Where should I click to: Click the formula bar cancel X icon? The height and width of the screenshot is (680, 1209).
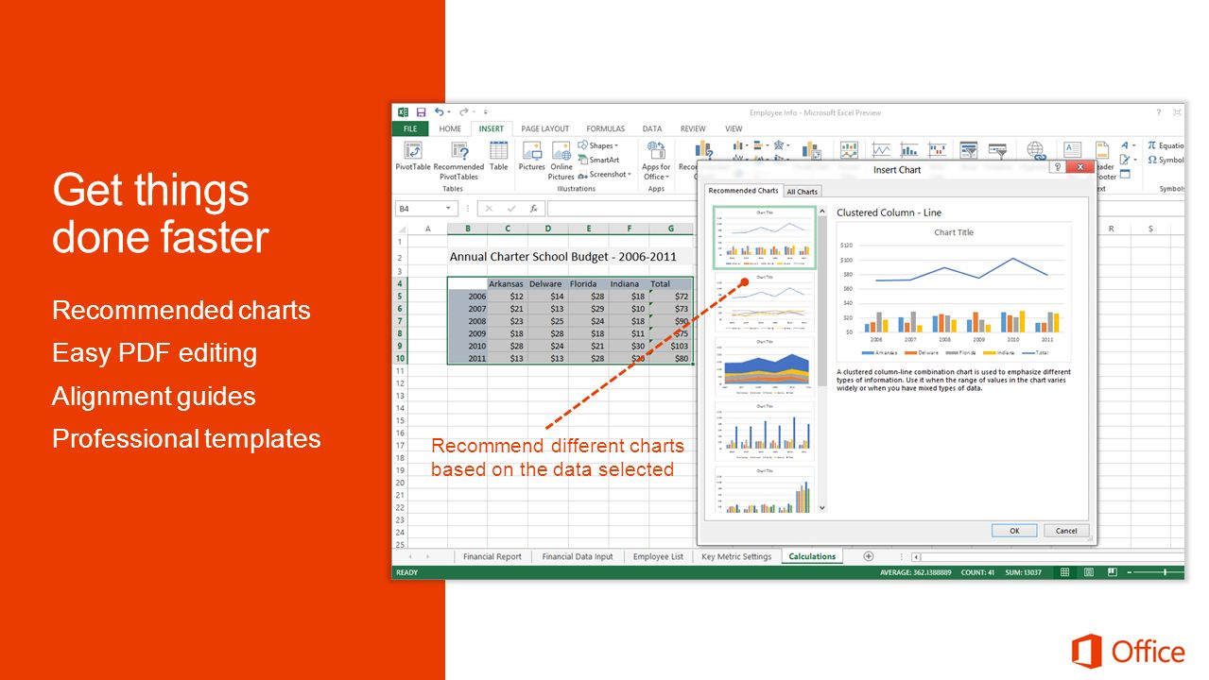490,208
